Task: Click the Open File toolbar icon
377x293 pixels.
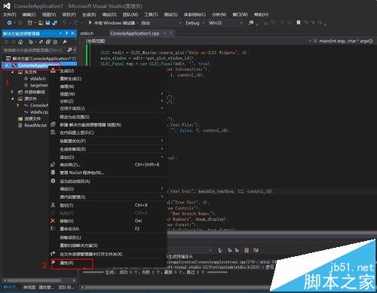Action: pos(41,23)
